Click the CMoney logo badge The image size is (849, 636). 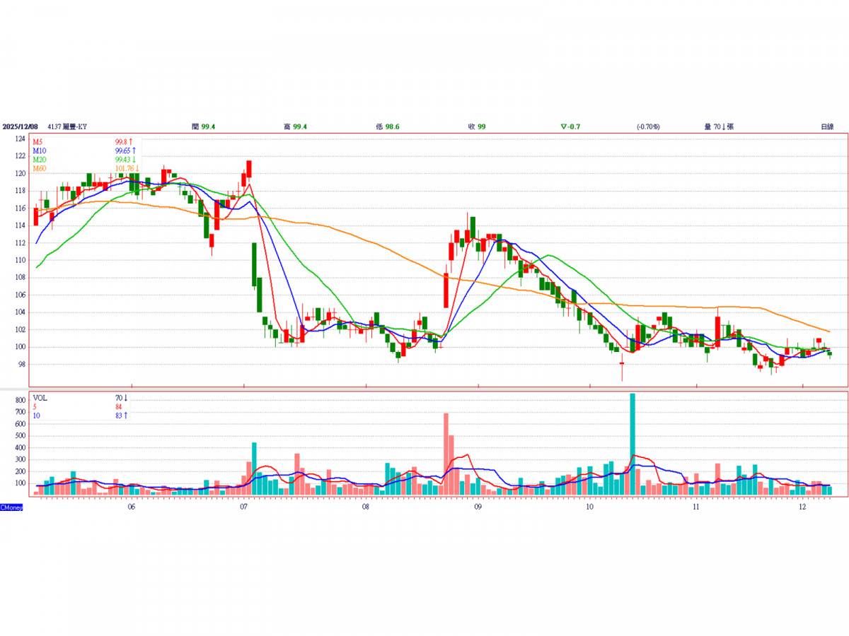coord(11,507)
